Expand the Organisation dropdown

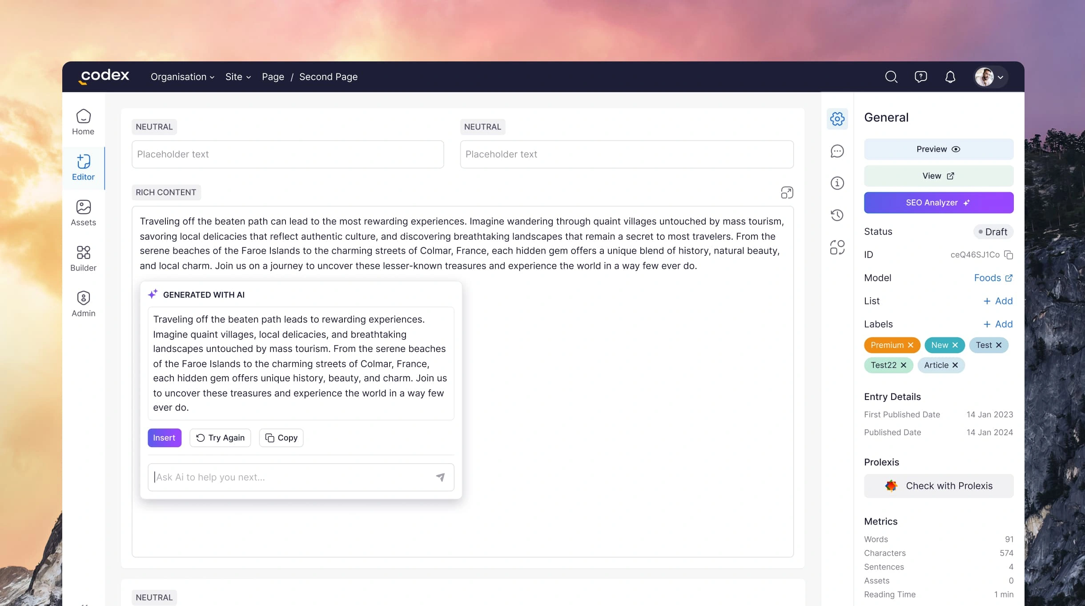182,77
